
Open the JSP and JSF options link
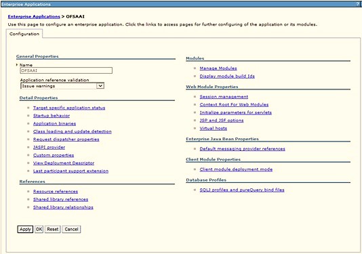click(x=222, y=120)
